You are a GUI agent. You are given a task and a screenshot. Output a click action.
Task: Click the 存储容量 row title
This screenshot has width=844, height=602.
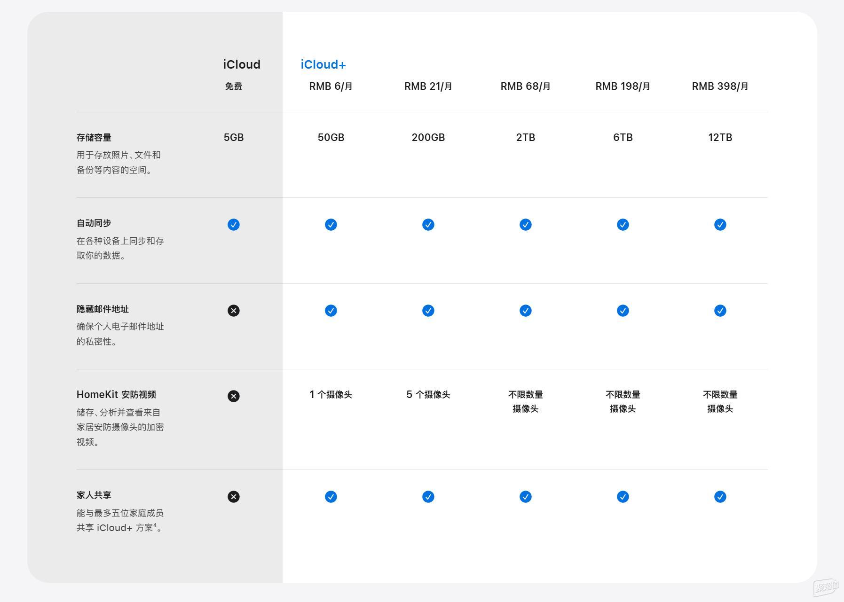(94, 138)
